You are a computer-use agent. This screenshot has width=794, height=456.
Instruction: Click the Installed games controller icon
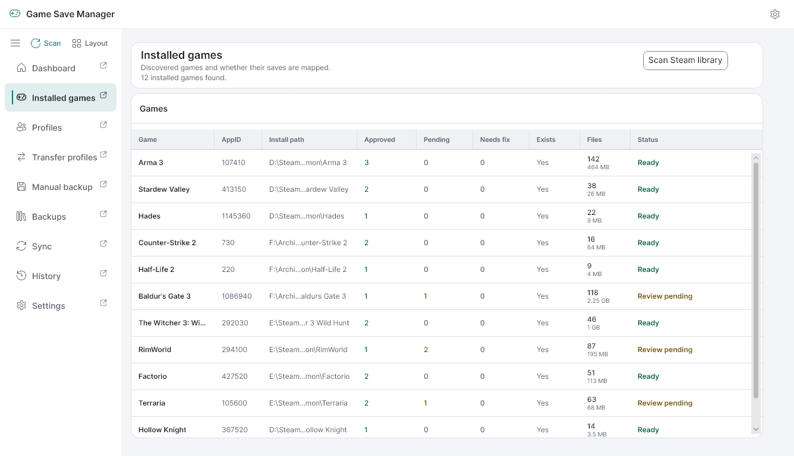[21, 97]
